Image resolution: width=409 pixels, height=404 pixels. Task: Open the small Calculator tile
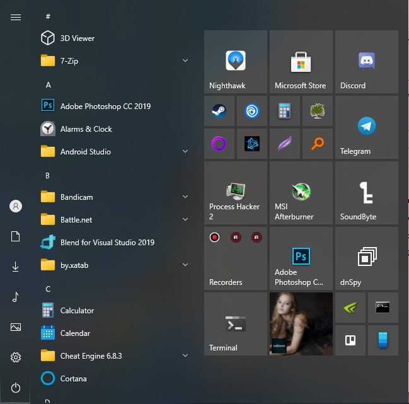[x=285, y=111]
